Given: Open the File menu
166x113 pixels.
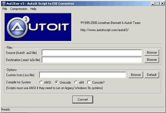Looking at the screenshot, I should coord(5,9).
